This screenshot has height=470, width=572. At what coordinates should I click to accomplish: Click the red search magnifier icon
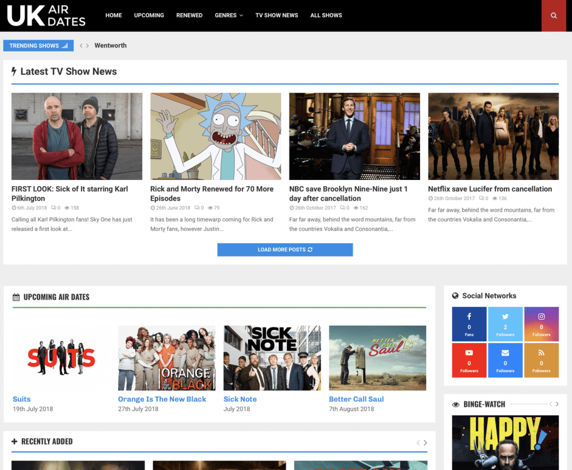click(554, 16)
